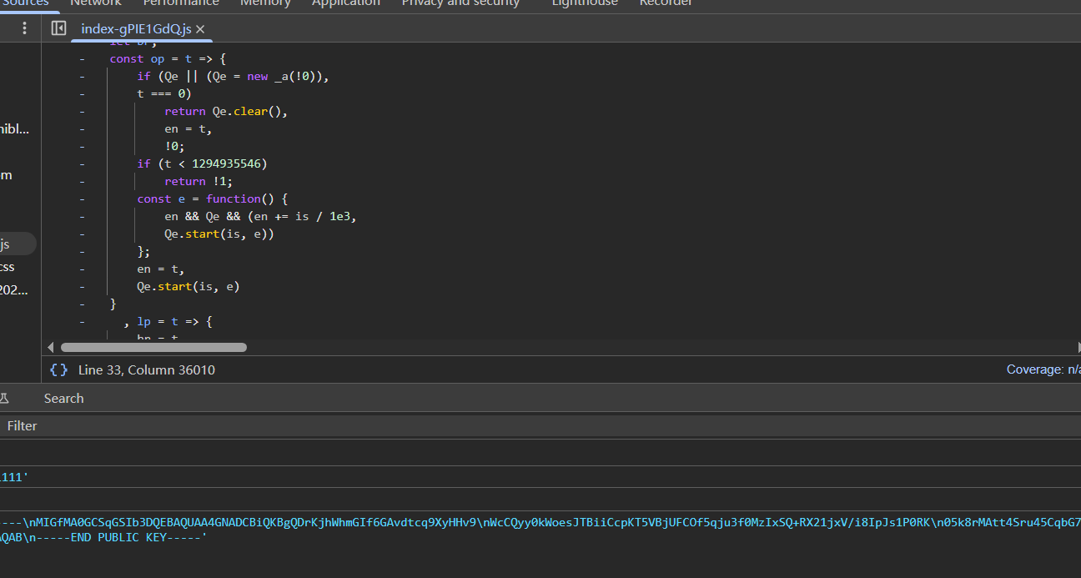Open the Search drawer tab

tap(63, 399)
